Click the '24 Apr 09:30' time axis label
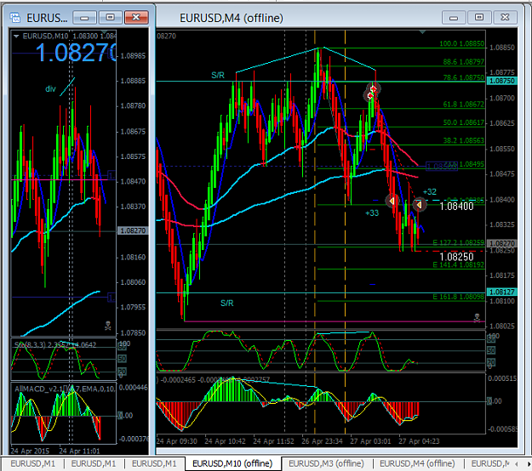Viewport: 532px width, 471px height. pos(177,441)
